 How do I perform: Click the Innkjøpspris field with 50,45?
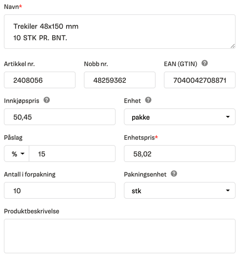(60, 117)
